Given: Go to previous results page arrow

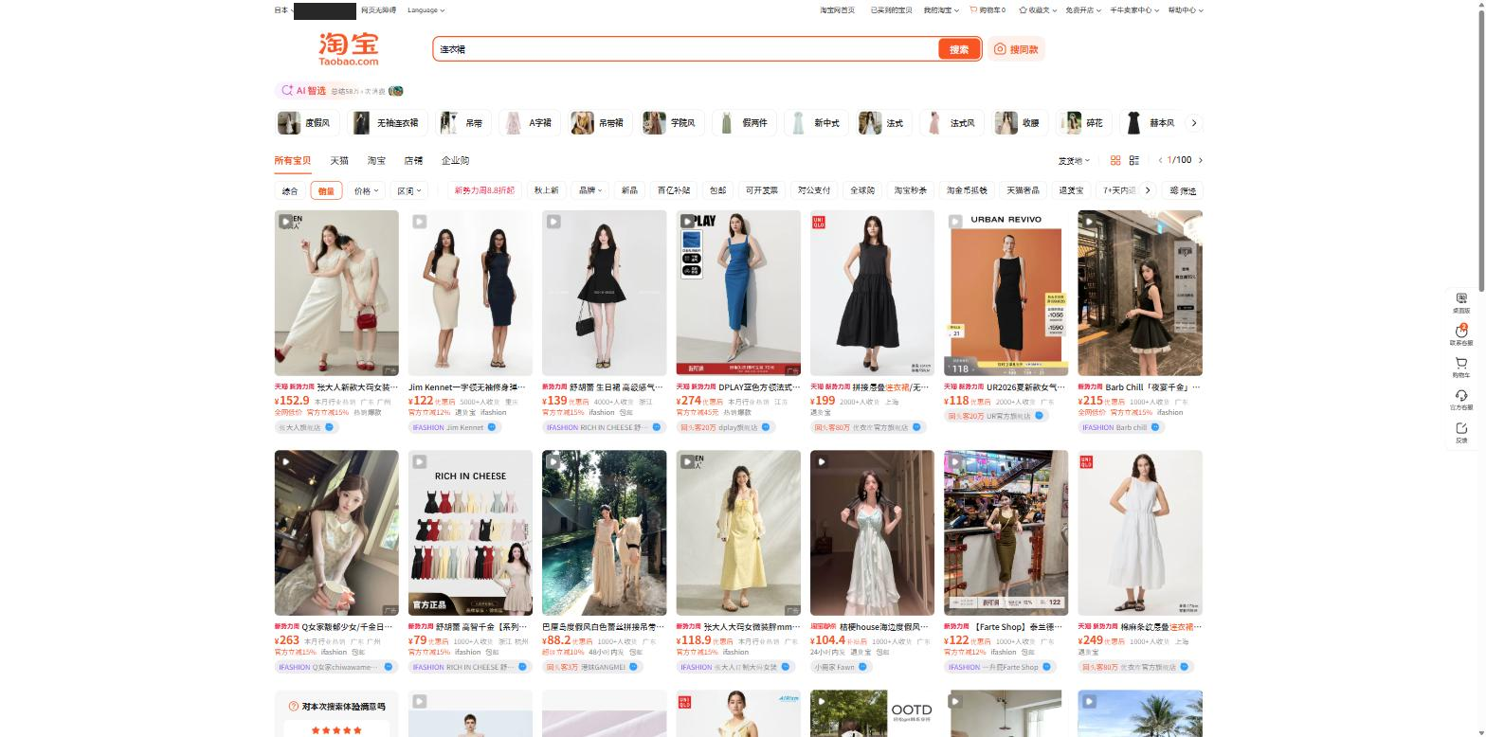Looking at the screenshot, I should (x=1161, y=160).
